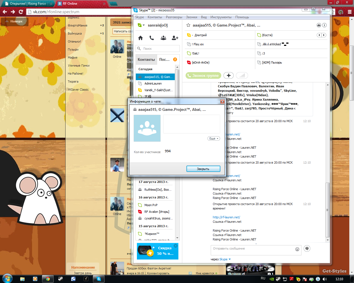Open the Инструменты menu

tap(221, 17)
